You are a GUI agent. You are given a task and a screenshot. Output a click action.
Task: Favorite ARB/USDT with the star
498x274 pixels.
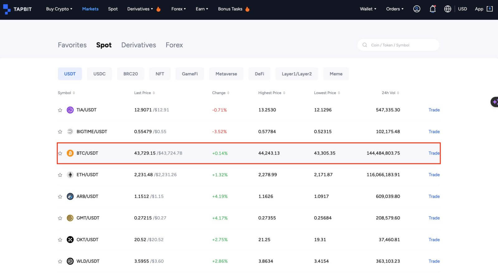[x=60, y=197]
